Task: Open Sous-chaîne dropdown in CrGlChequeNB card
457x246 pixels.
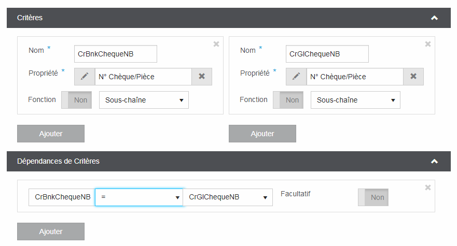Action: coord(355,100)
